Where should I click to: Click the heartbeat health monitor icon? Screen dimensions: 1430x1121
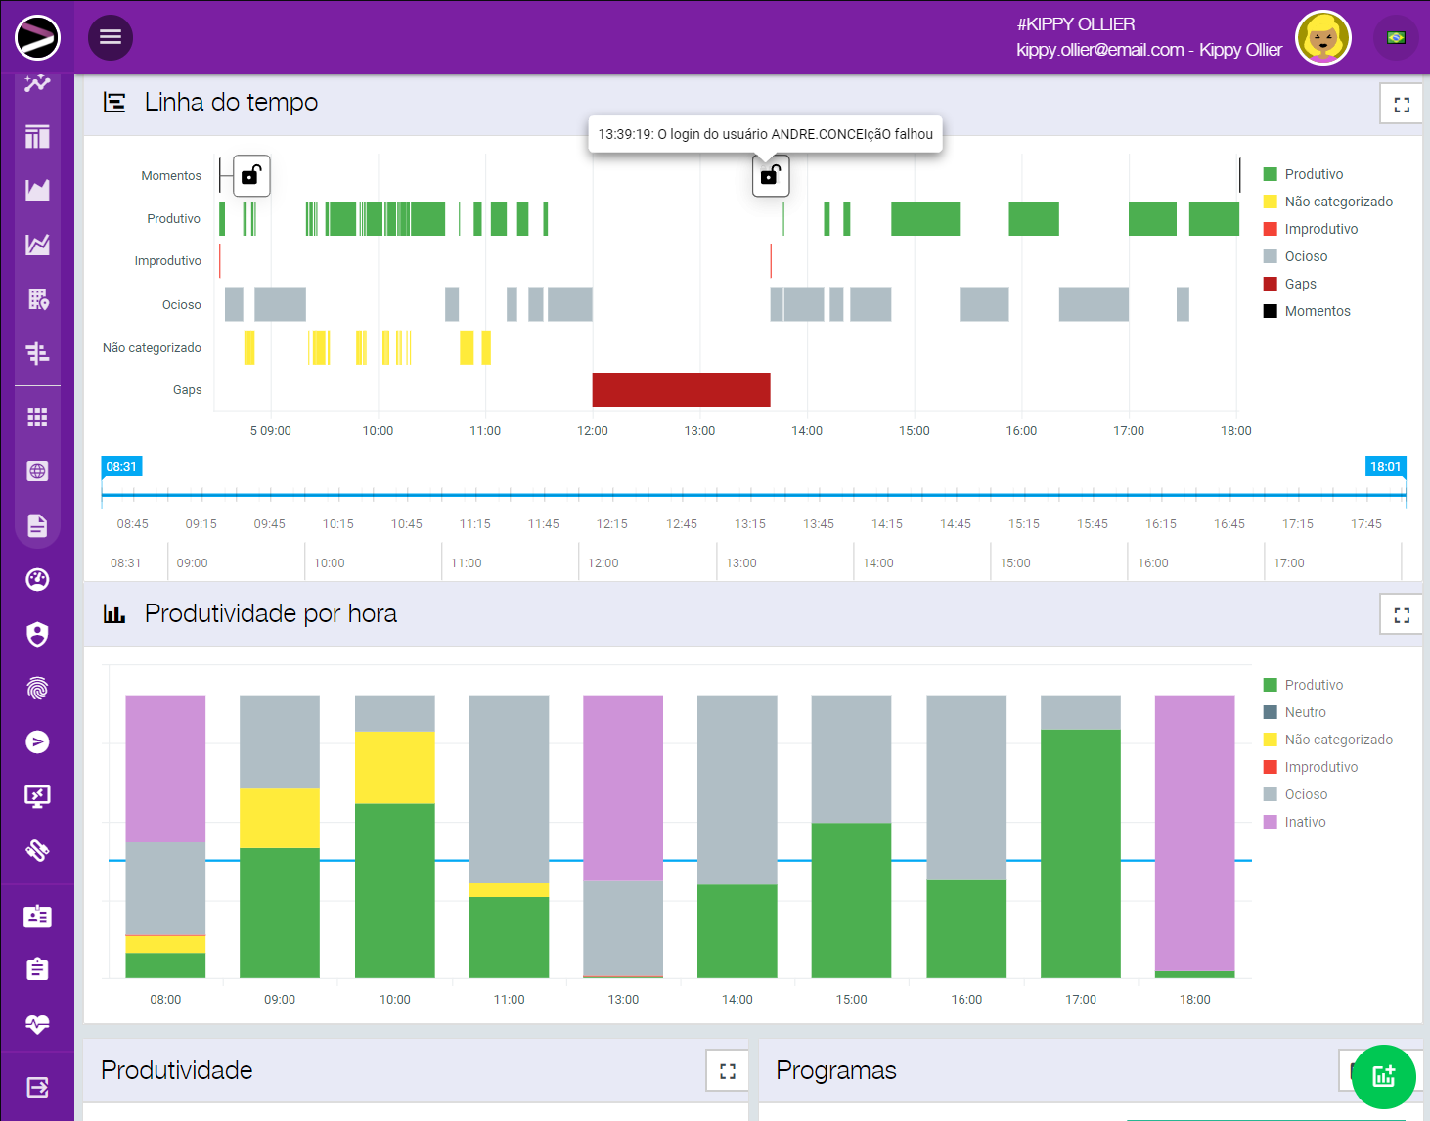[37, 1024]
